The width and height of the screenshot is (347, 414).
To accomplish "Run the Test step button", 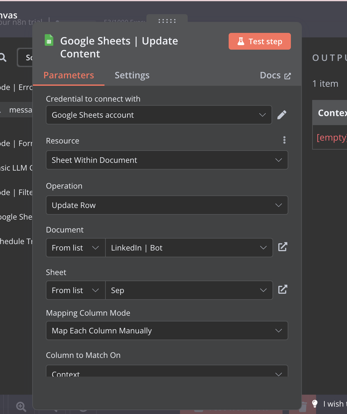I will tap(260, 41).
